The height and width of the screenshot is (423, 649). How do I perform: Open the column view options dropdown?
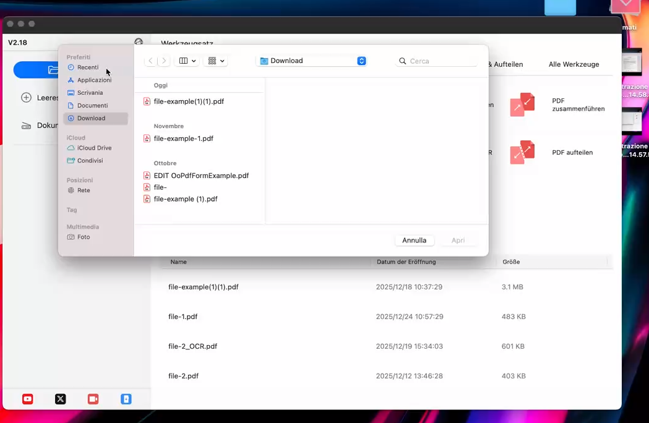[x=187, y=61]
